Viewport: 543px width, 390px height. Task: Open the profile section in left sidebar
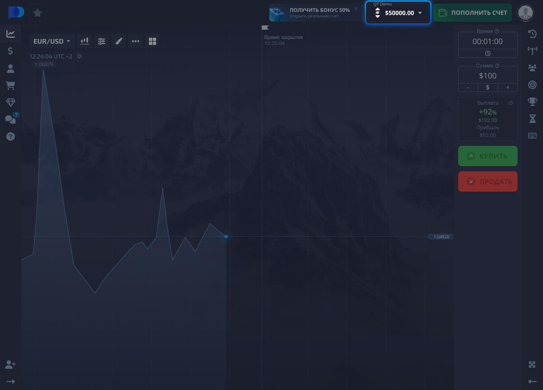(10, 69)
